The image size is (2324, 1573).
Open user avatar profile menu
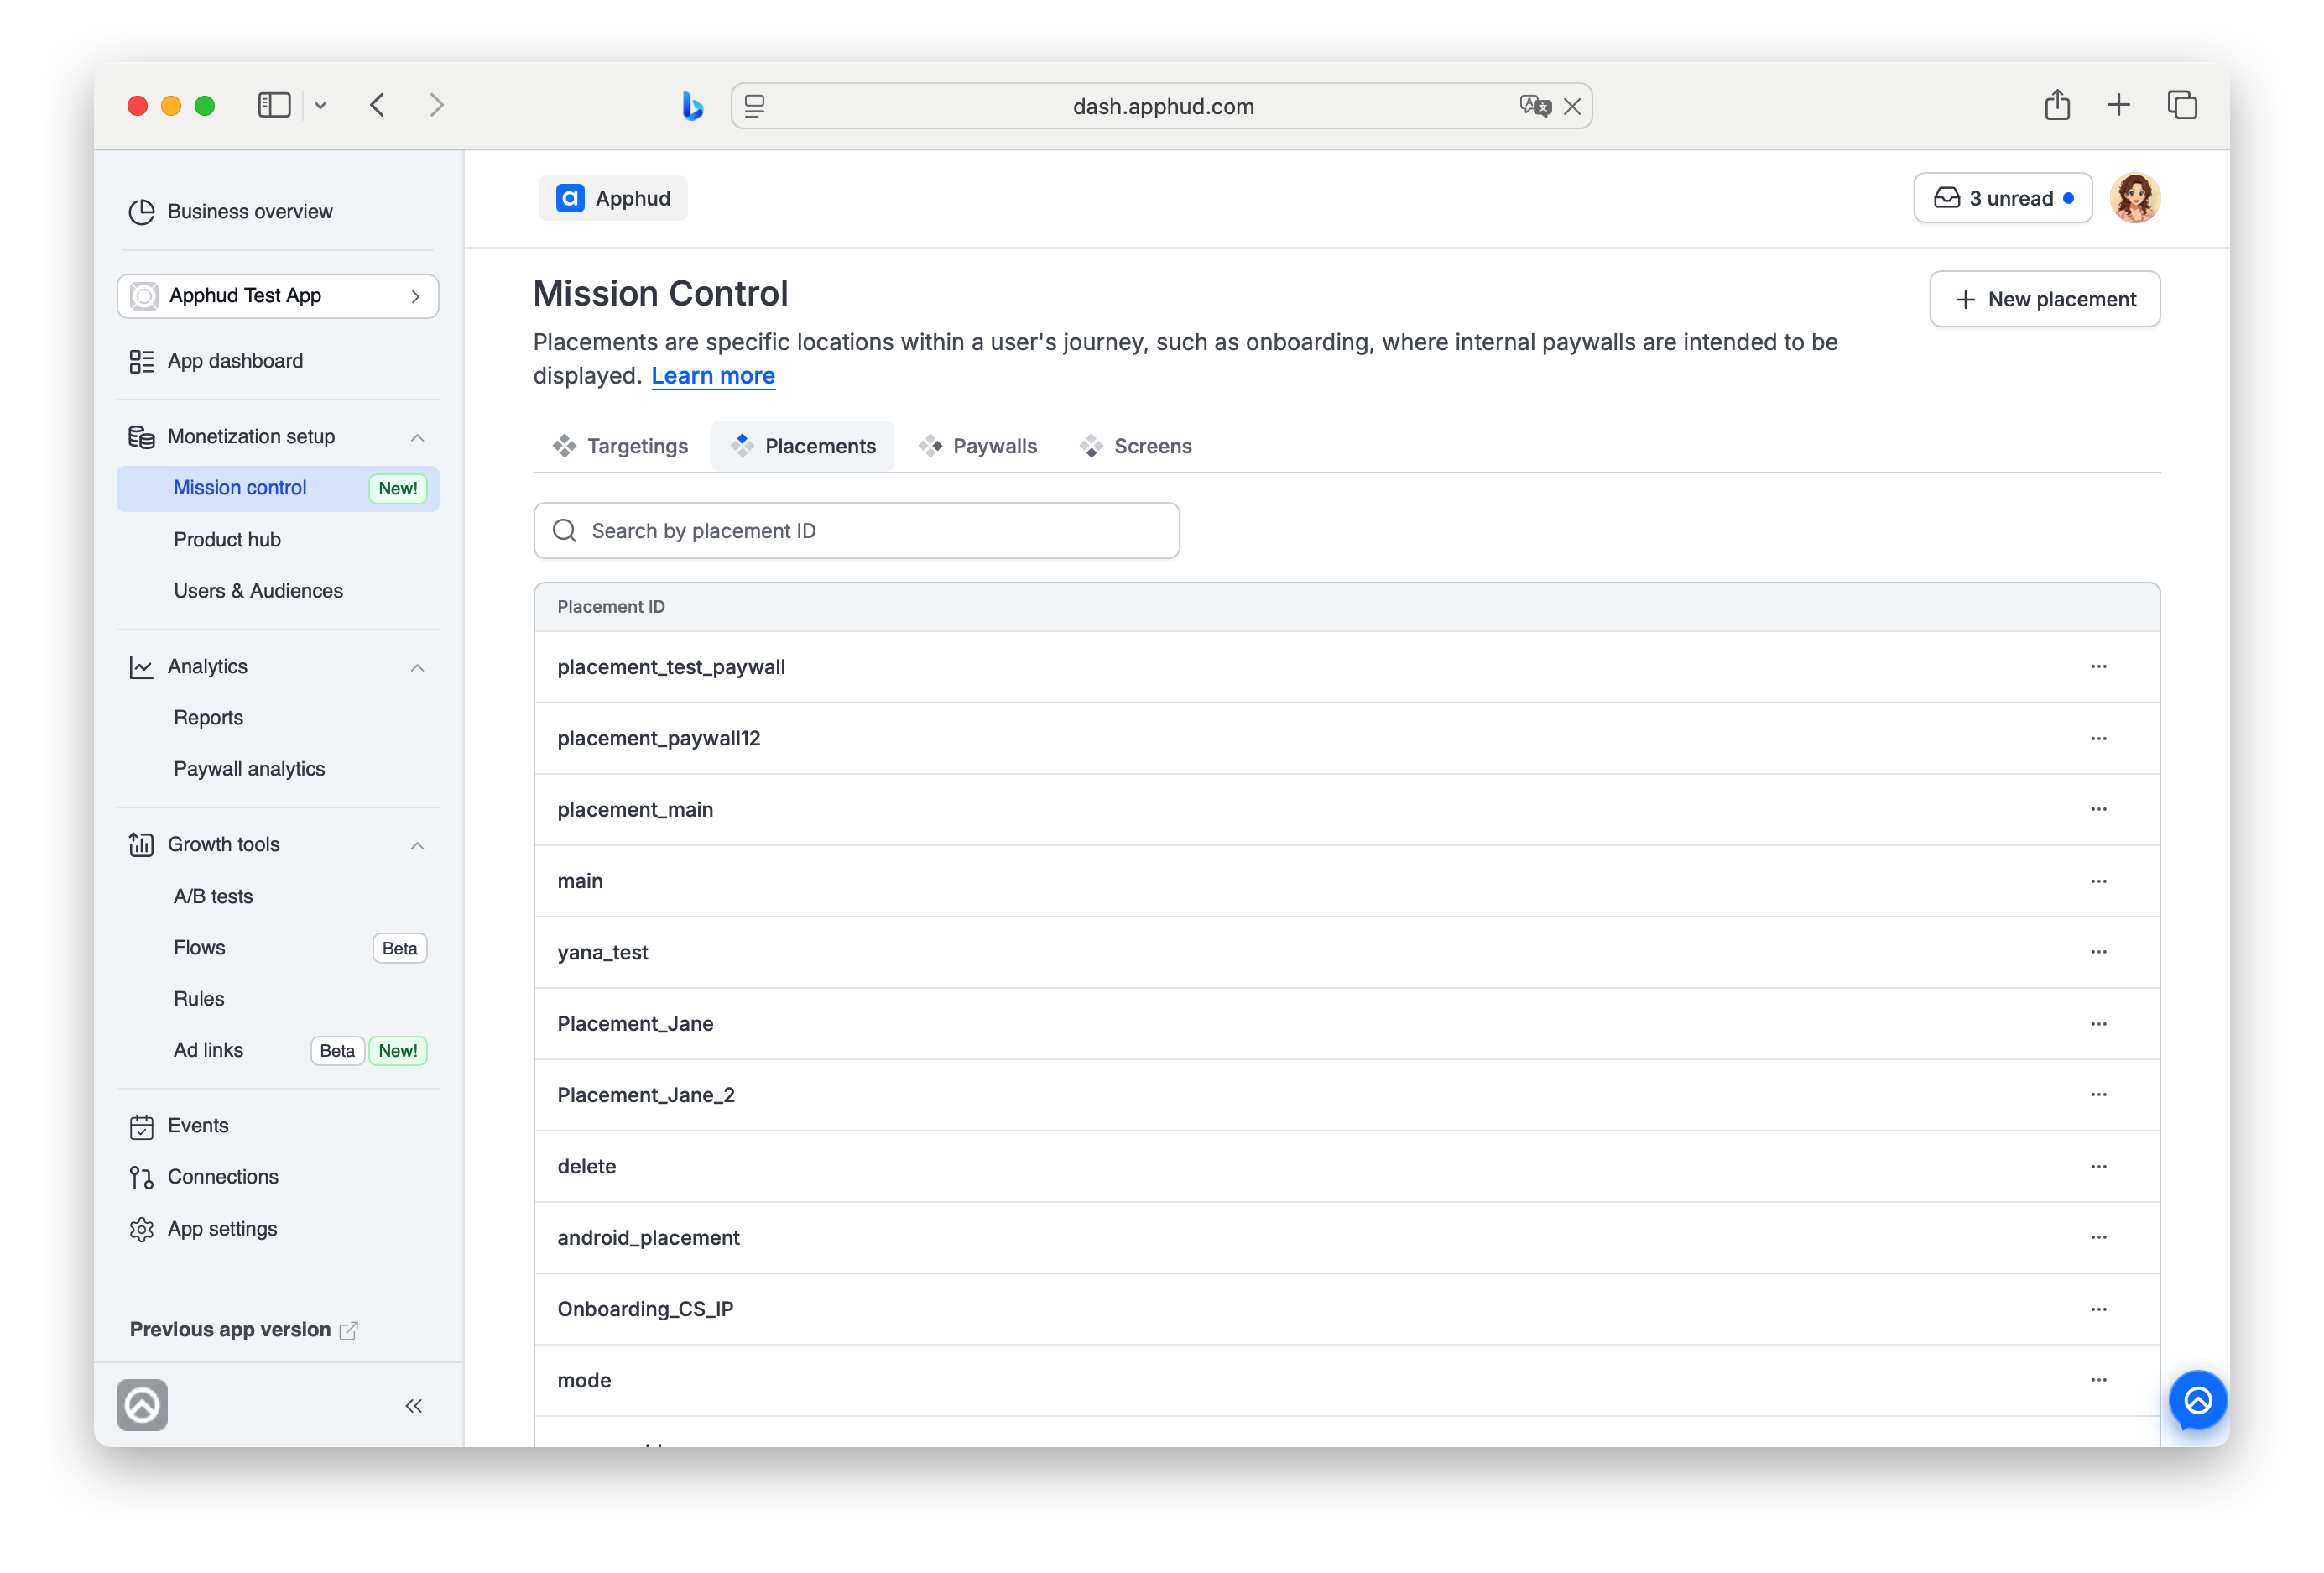[2134, 198]
